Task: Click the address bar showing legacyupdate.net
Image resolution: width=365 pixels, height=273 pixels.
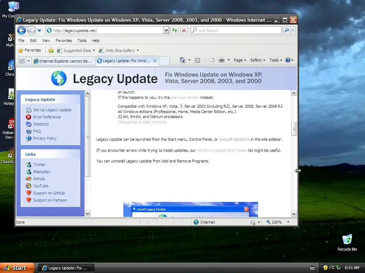Action: (x=105, y=31)
